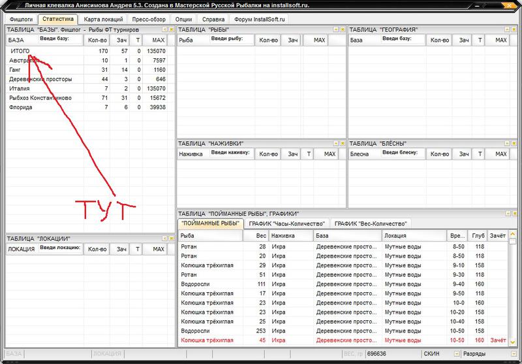This screenshot has width=522, height=364.
Task: Close the "БЛЁСНЫ" table panel
Action: tap(514, 142)
